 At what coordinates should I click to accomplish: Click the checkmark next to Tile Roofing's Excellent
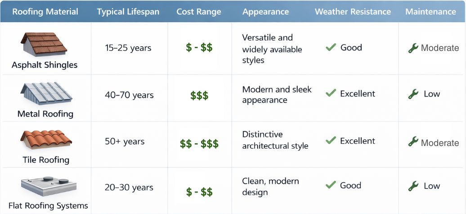point(331,141)
